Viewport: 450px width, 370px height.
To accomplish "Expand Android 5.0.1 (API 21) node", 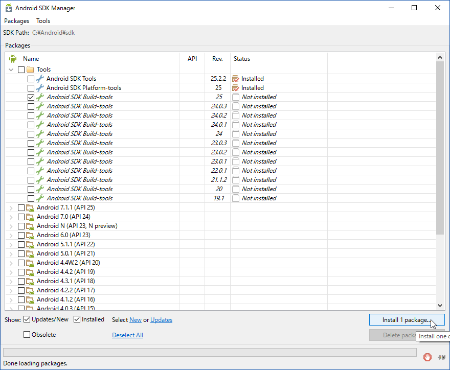I will coord(11,253).
